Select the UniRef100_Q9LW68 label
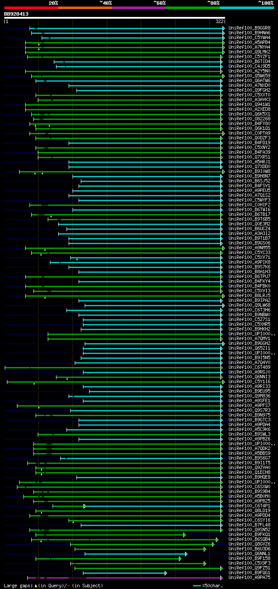 [x=249, y=305]
